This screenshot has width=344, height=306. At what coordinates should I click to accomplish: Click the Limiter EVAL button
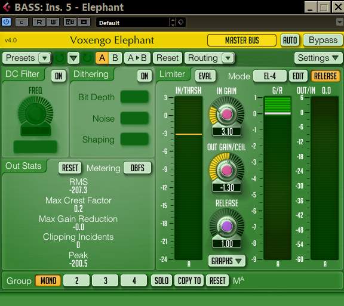point(205,76)
